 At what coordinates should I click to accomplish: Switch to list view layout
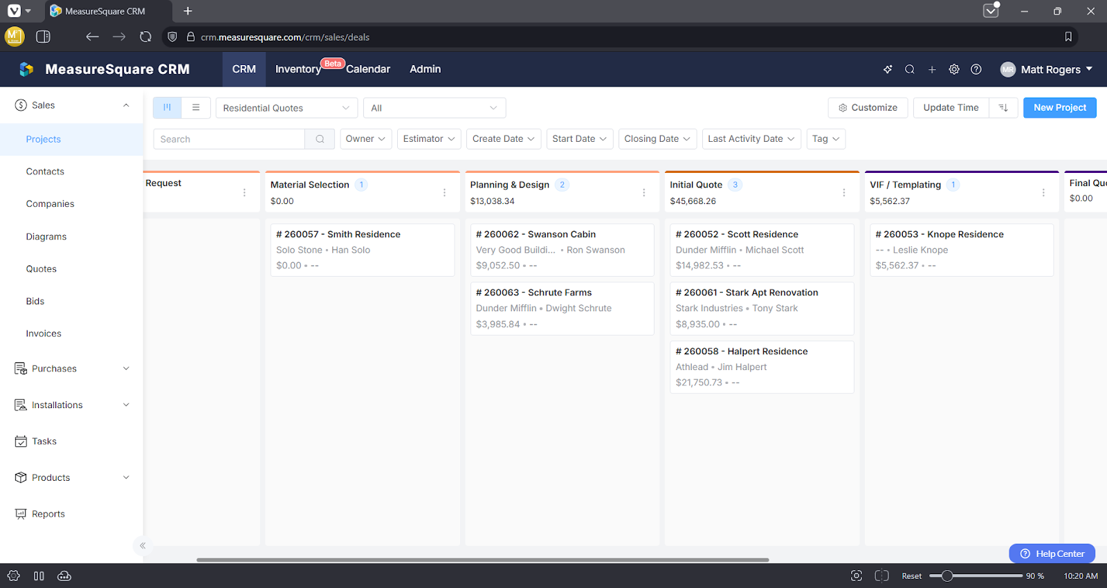196,108
